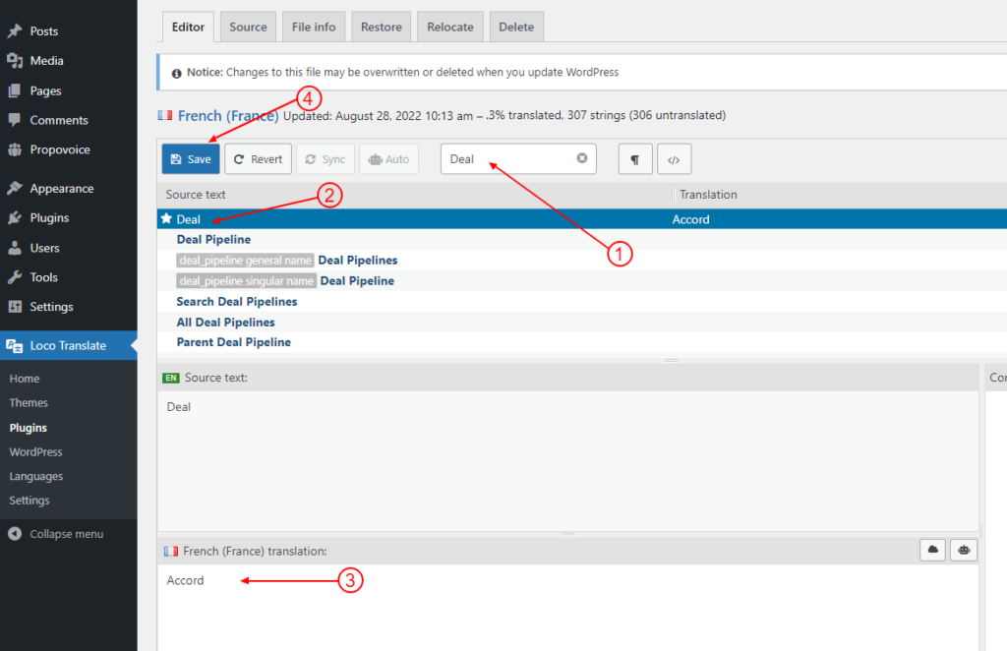This screenshot has height=651, width=1007.
Task: Click the Plugins plug icon
Action: pyautogui.click(x=15, y=217)
